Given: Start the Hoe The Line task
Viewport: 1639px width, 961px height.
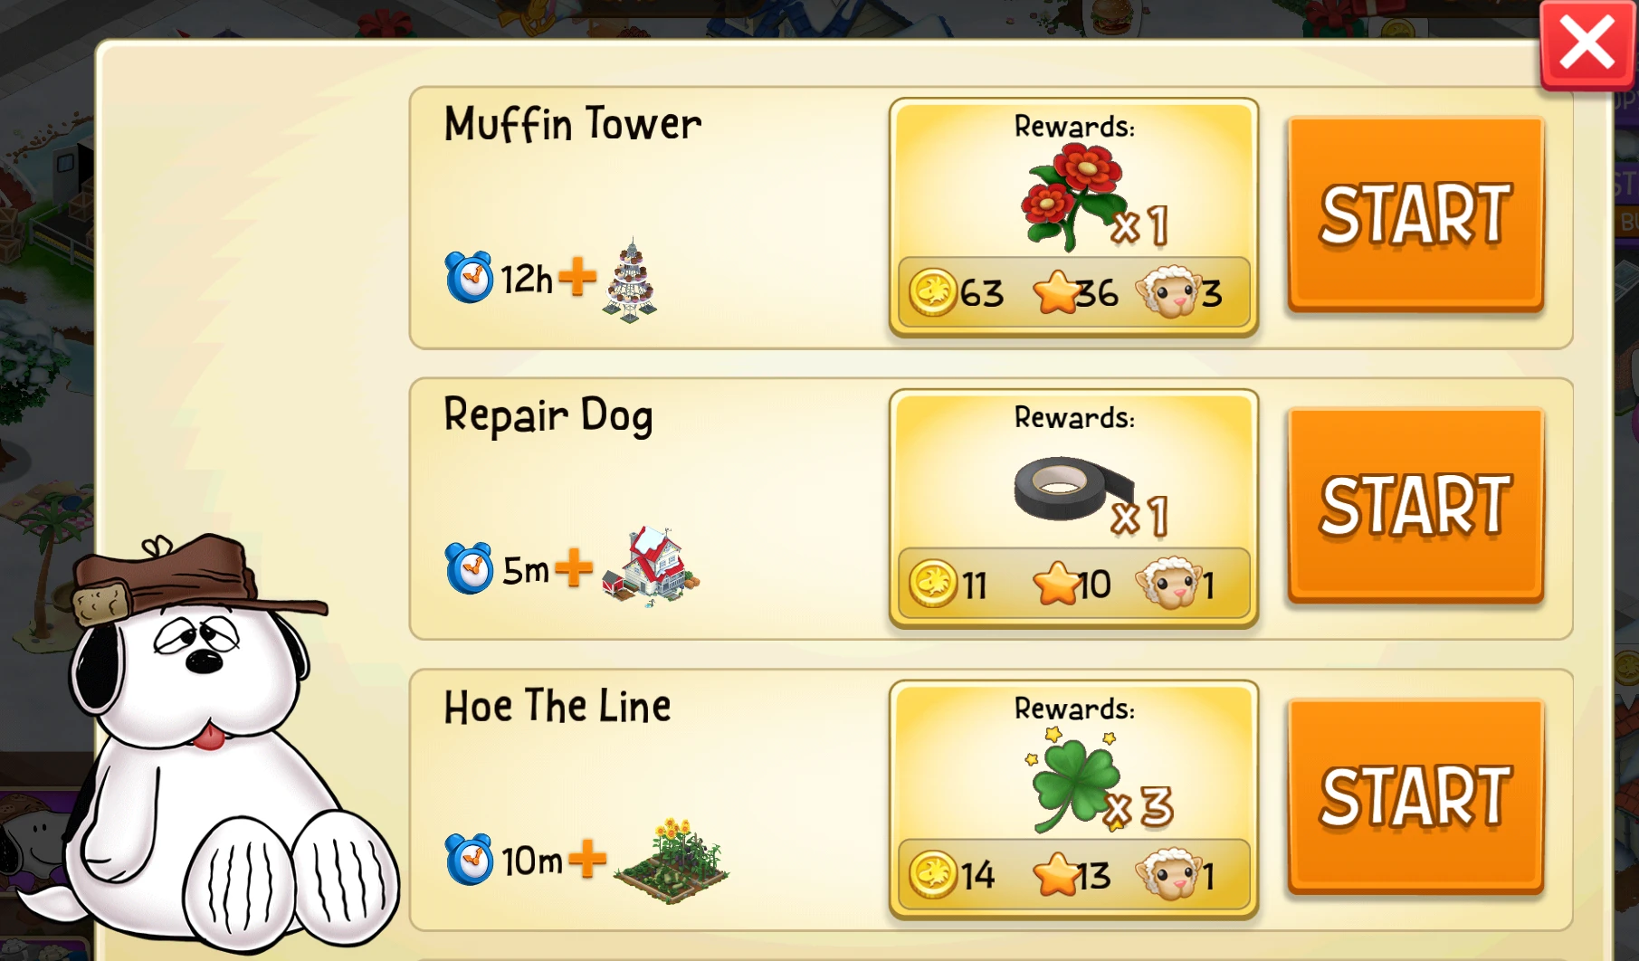Looking at the screenshot, I should click(1415, 796).
